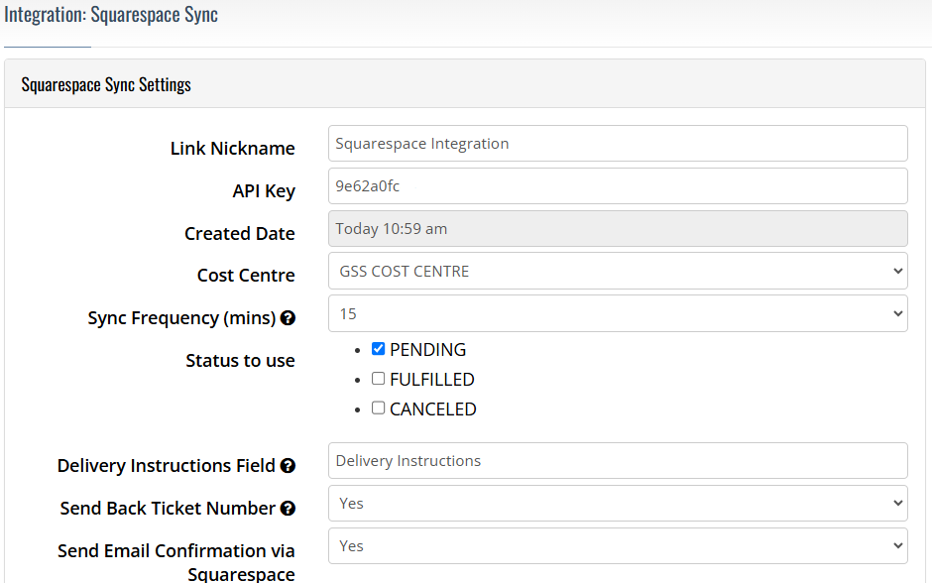Open the Send Back Ticket Number dropdown
The height and width of the screenshot is (583, 932).
[618, 504]
